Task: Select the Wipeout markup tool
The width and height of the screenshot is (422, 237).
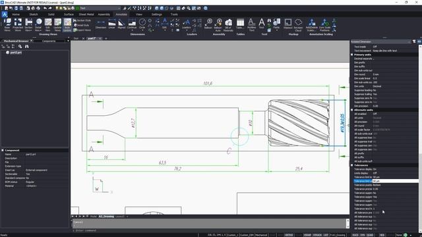Action: pyautogui.click(x=287, y=24)
